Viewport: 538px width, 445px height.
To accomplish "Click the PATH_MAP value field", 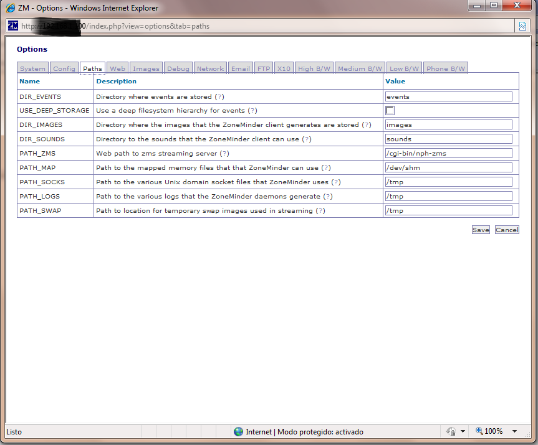I will pos(449,168).
